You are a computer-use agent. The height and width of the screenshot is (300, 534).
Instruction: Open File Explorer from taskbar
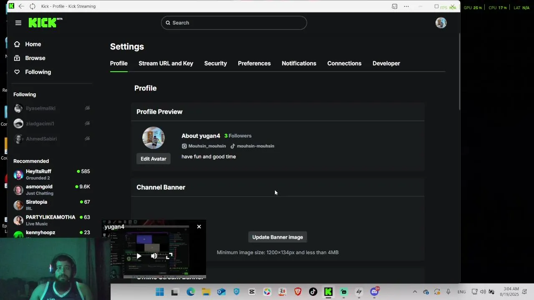coord(206,292)
